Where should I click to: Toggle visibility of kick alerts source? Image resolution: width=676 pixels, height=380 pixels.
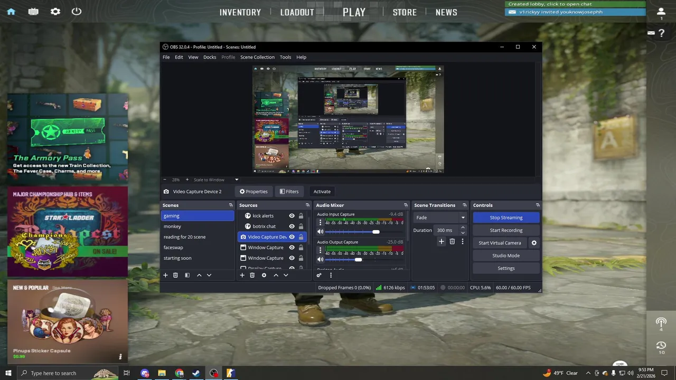(292, 215)
